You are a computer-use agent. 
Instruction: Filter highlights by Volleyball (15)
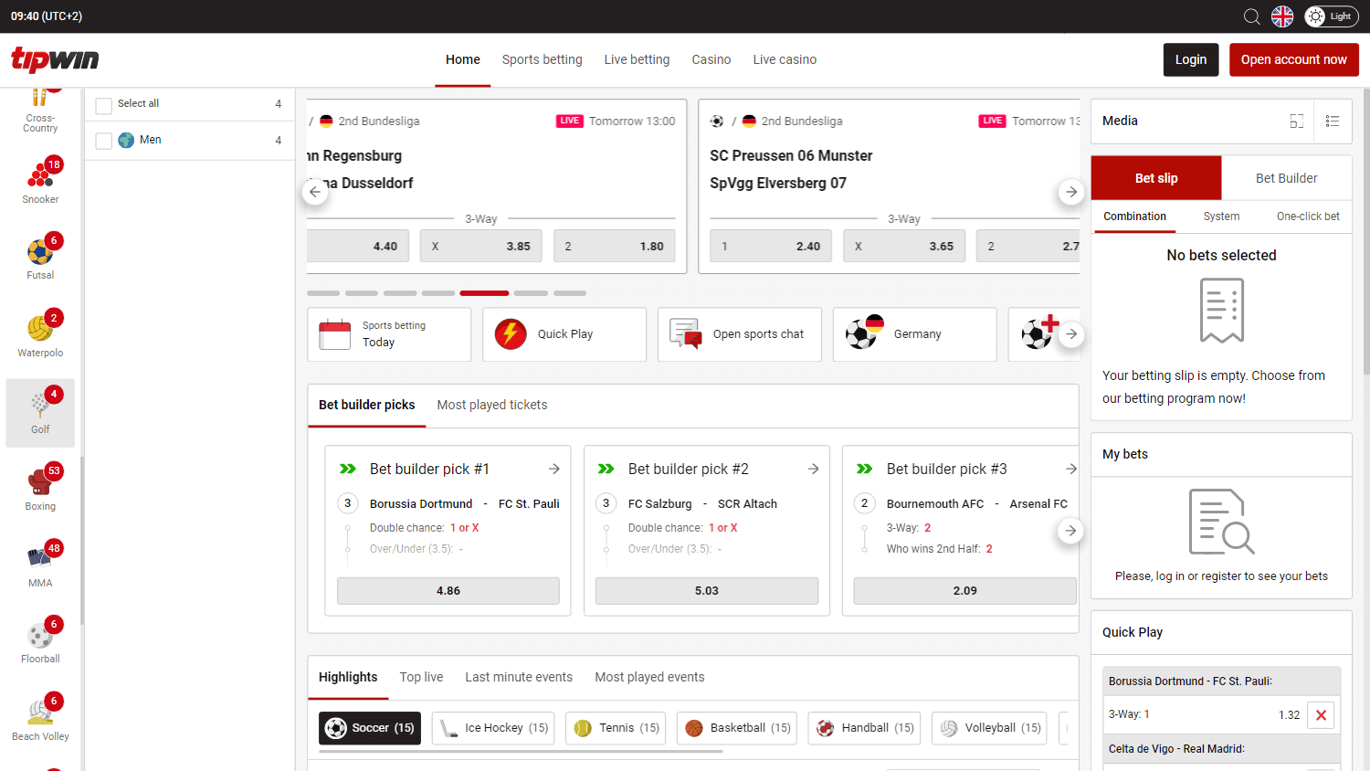[990, 728]
